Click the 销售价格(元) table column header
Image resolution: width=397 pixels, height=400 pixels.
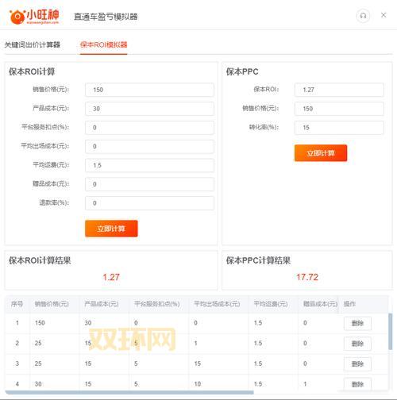tap(52, 304)
